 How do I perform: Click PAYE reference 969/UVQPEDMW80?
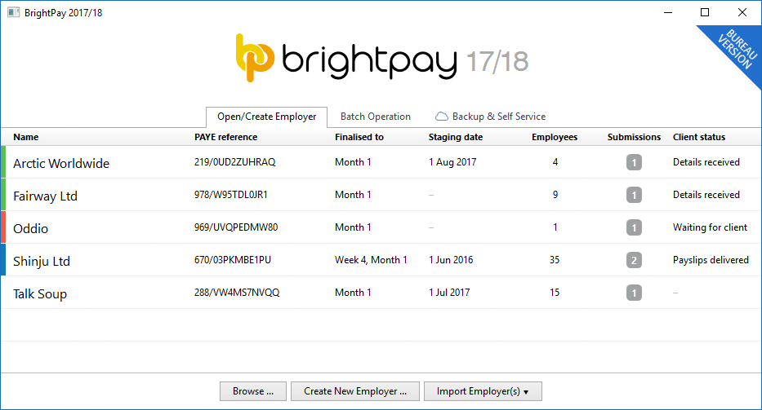(236, 227)
